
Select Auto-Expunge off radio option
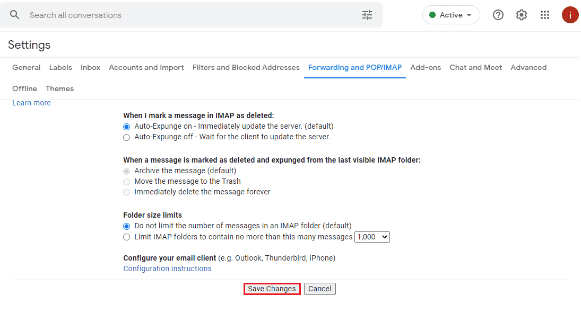[127, 137]
